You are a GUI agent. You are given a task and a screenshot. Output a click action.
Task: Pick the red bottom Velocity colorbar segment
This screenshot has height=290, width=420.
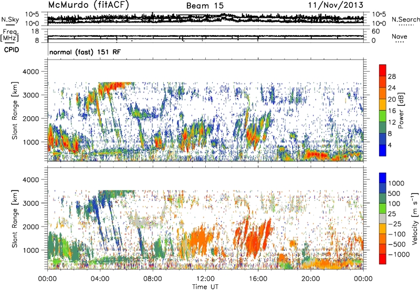pos(383,259)
